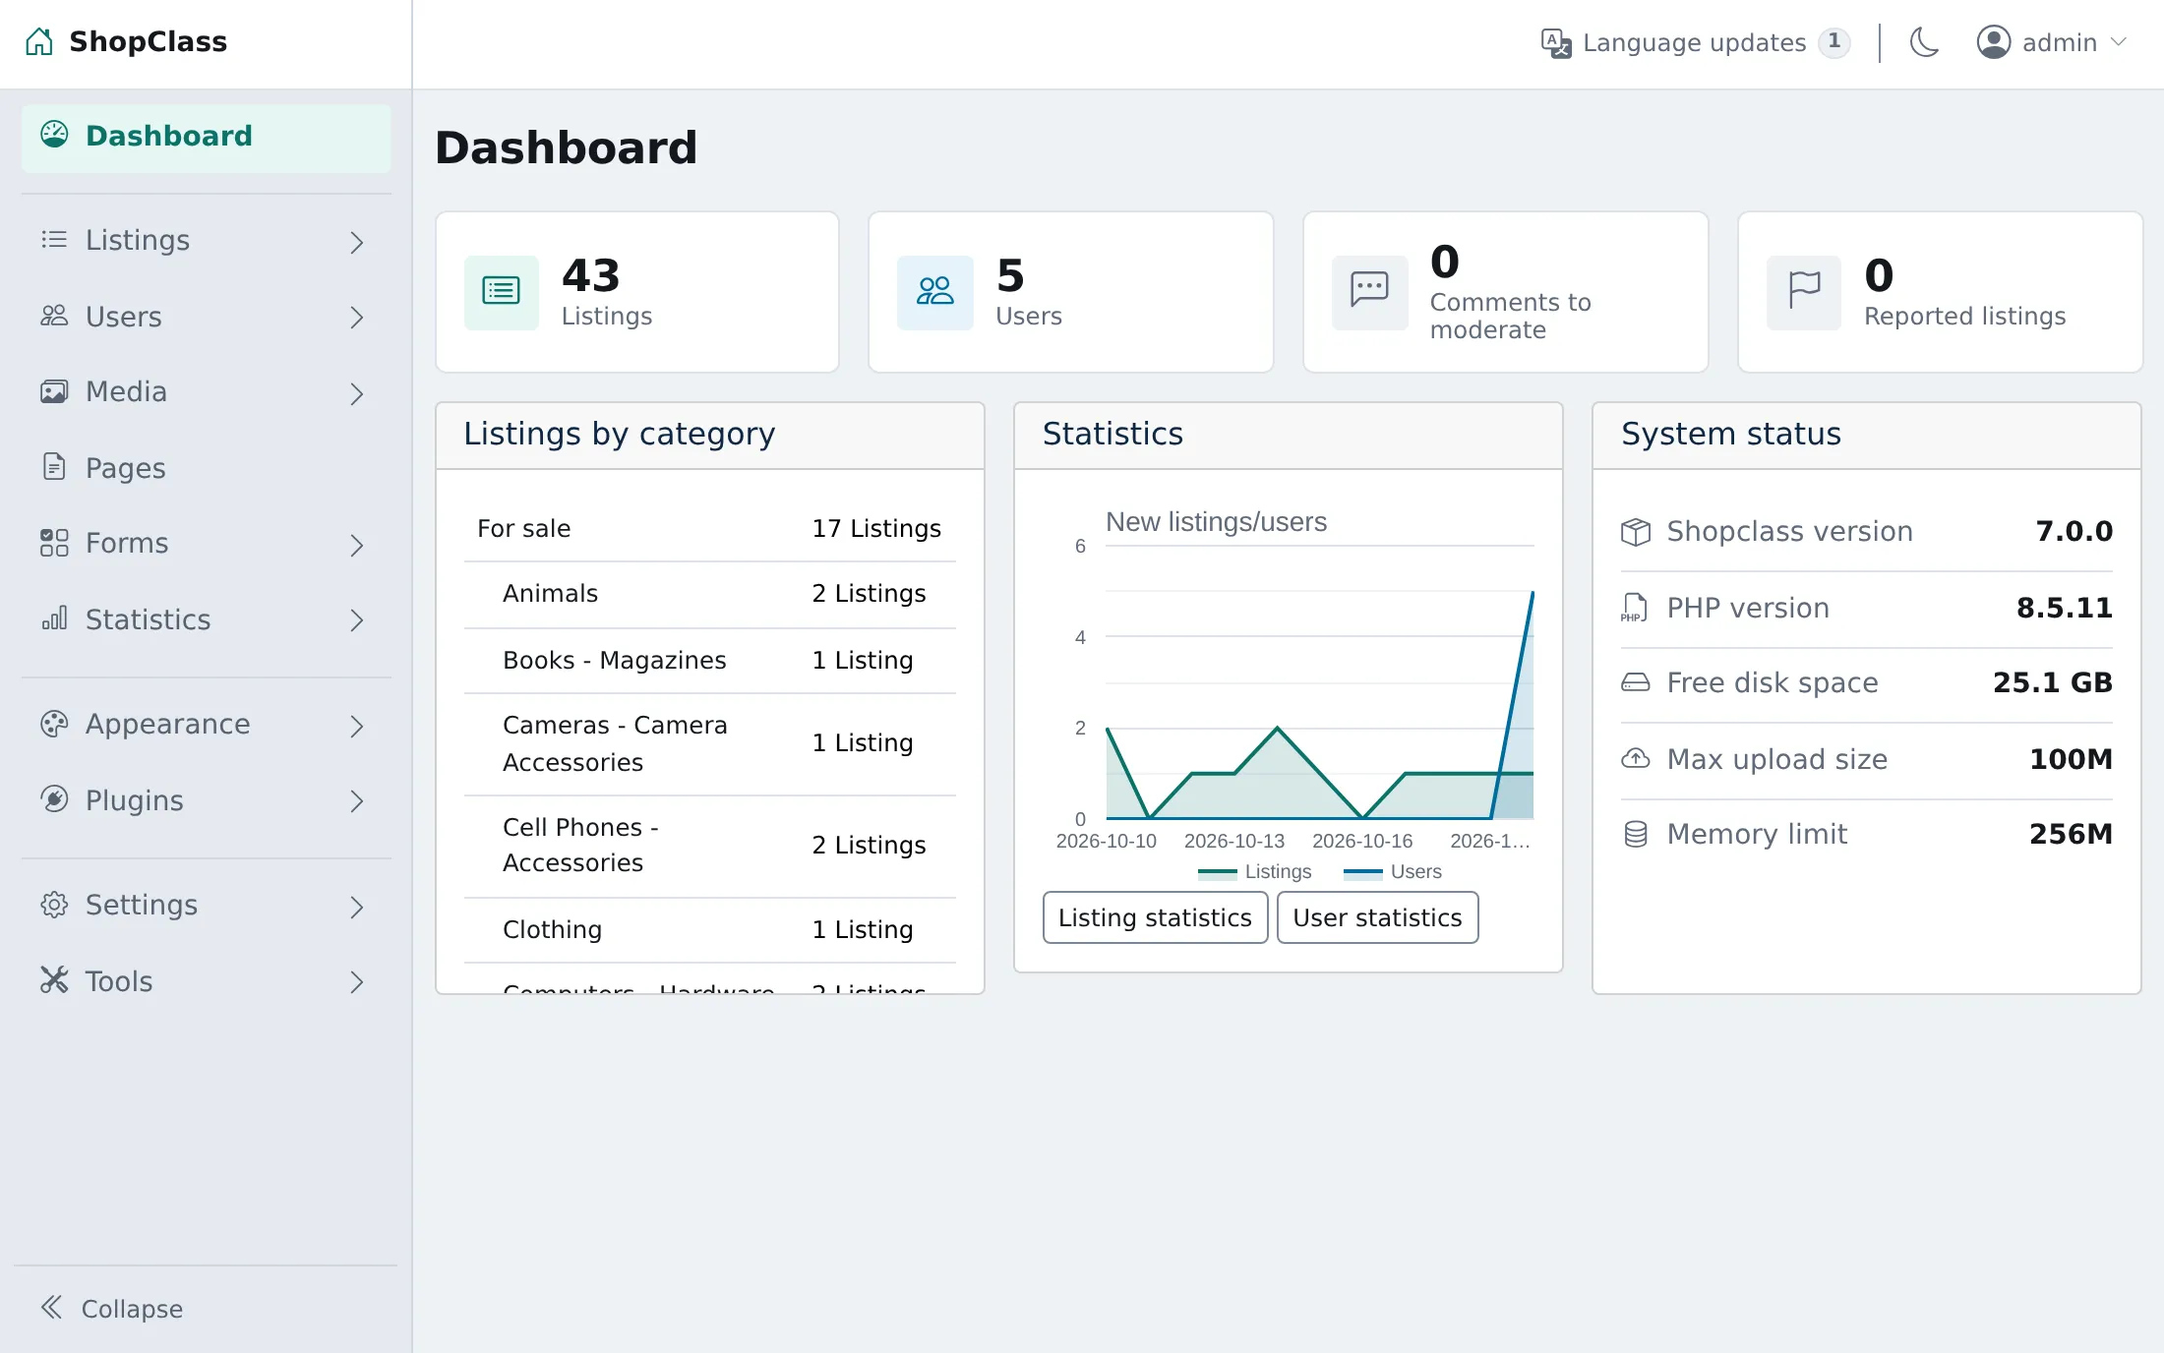Expand the Tools menu chevron

click(357, 981)
